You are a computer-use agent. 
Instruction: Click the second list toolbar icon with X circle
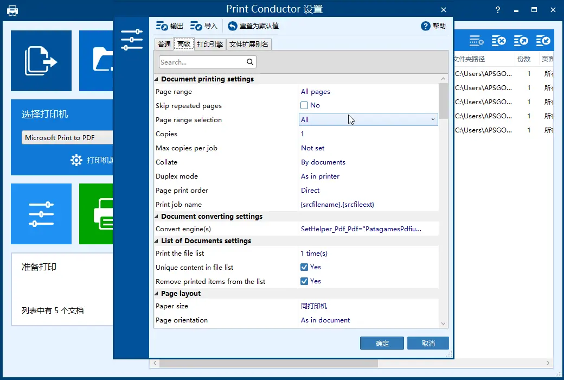498,41
